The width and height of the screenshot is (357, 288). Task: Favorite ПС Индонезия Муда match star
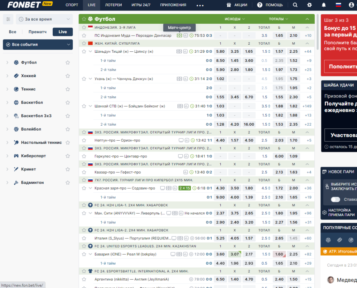coord(84,36)
